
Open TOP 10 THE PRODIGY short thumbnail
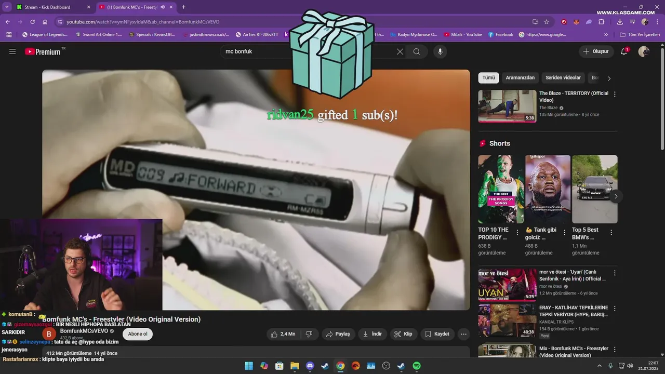[x=501, y=189]
